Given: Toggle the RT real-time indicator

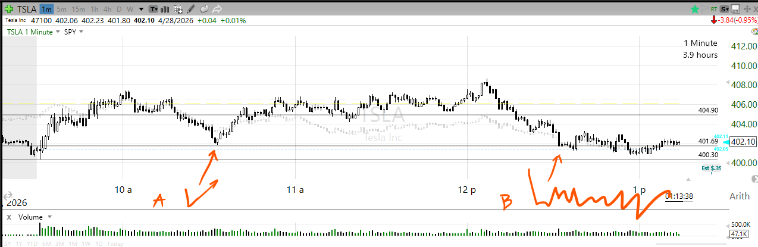Looking at the screenshot, I should coord(713,10).
